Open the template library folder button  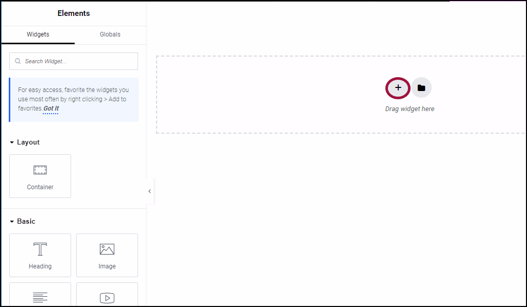point(421,88)
